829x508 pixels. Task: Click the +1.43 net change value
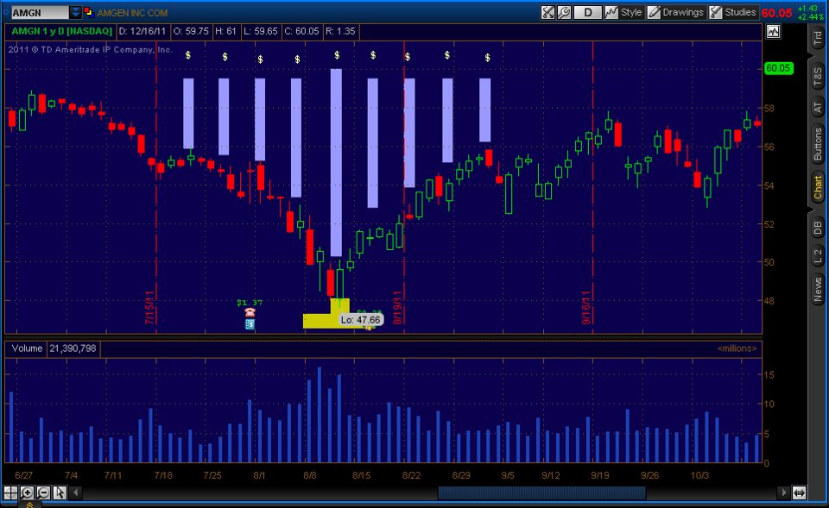point(808,9)
